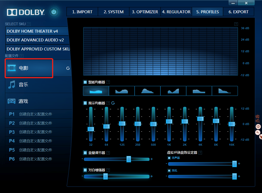Click help icon next to SELECT SKU
The height and width of the screenshot is (193, 262).
click(x=29, y=24)
